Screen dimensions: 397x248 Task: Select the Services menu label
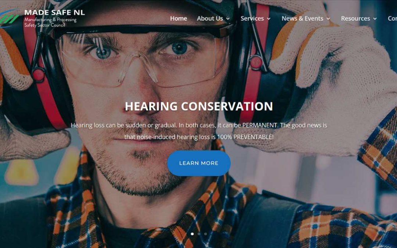[x=252, y=18]
